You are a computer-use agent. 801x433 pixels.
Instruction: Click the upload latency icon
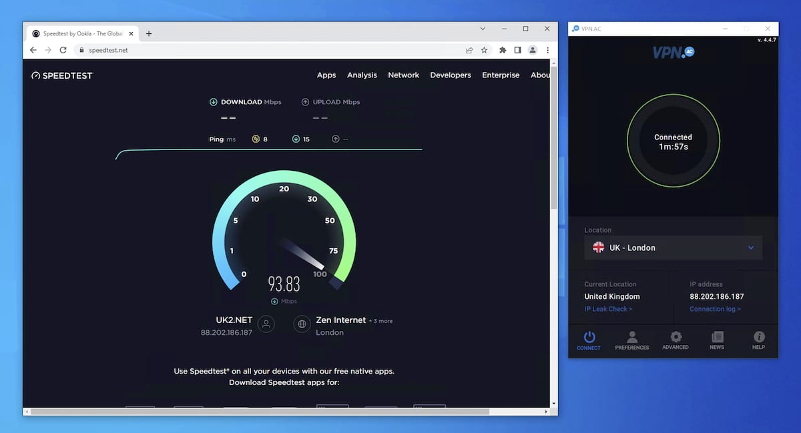click(336, 139)
